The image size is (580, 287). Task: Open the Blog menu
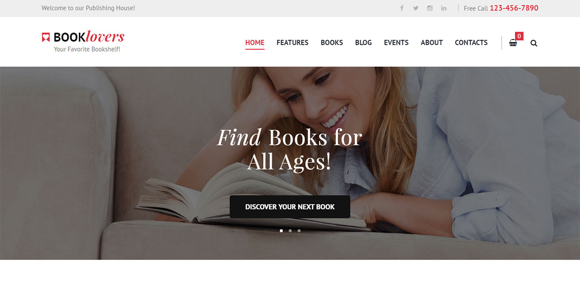point(363,43)
